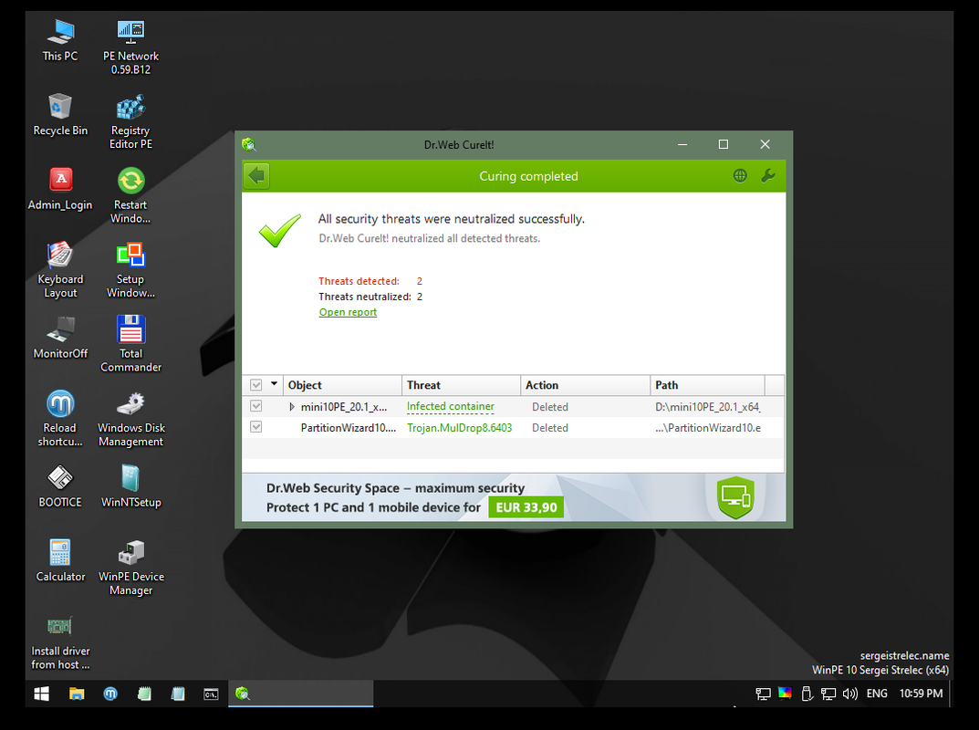Image resolution: width=979 pixels, height=730 pixels.
Task: Open the language globe icon in Dr.Web
Action: click(x=740, y=176)
